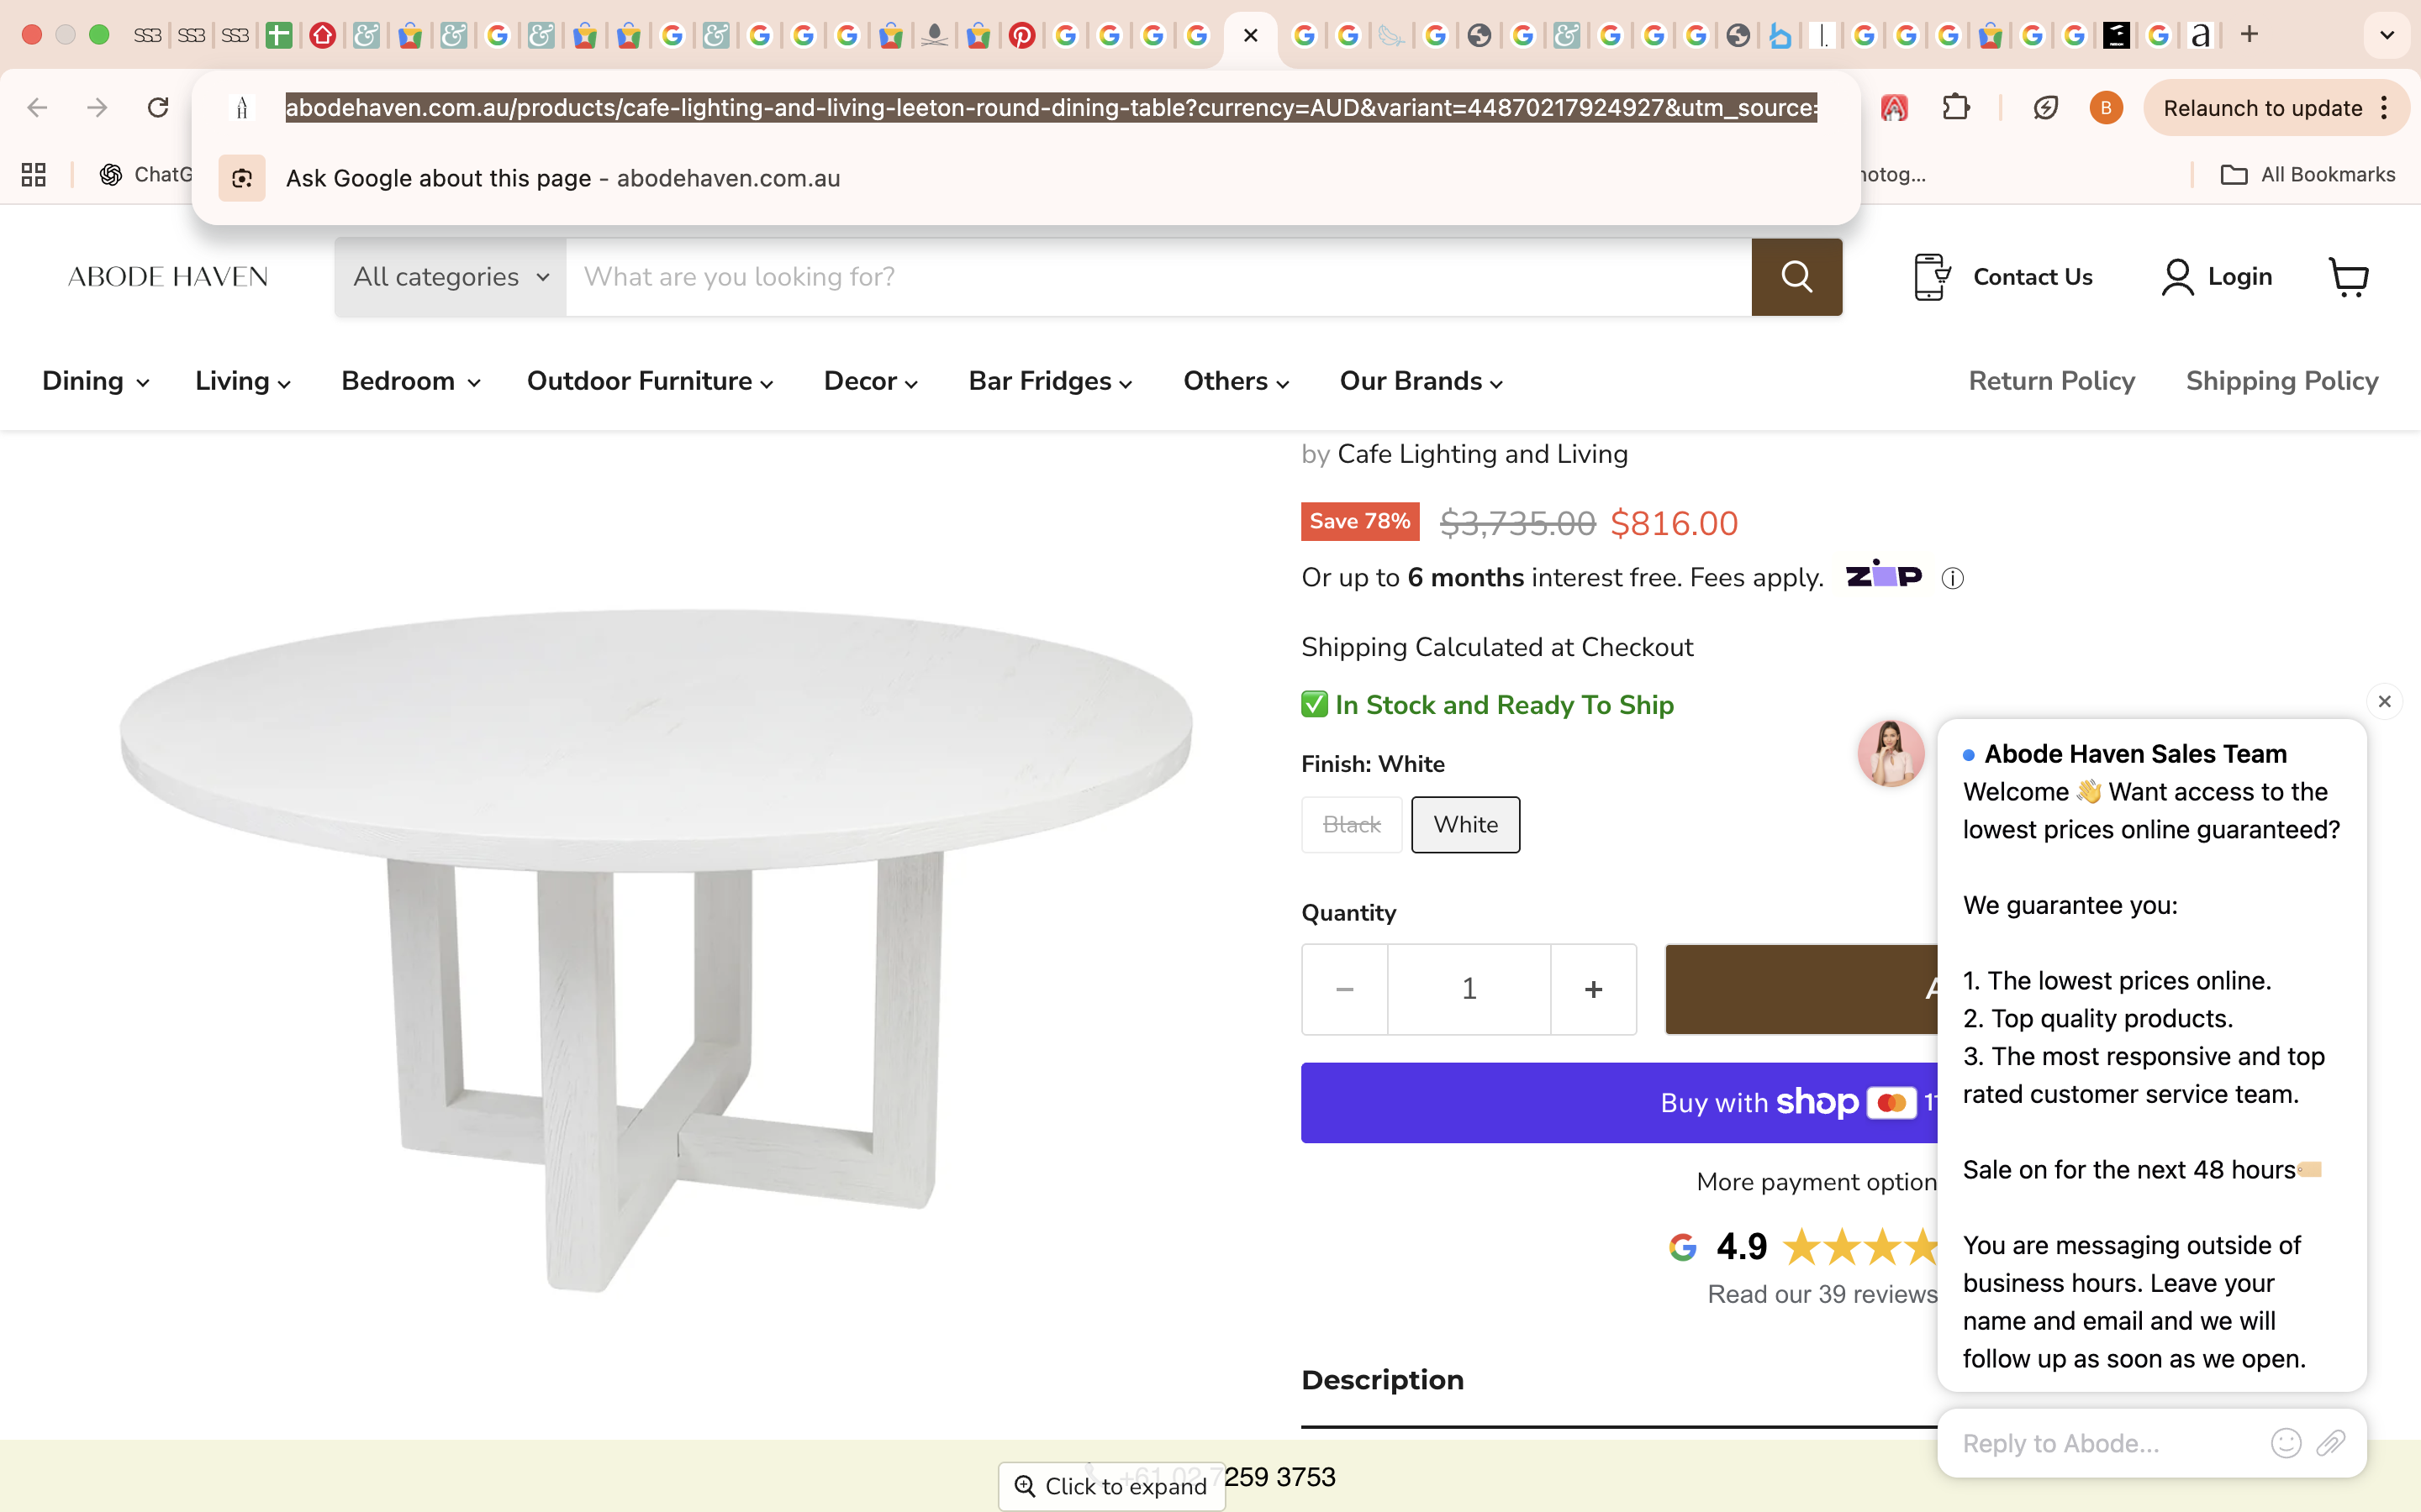The width and height of the screenshot is (2421, 1512).
Task: Open a new browser tab
Action: (2250, 35)
